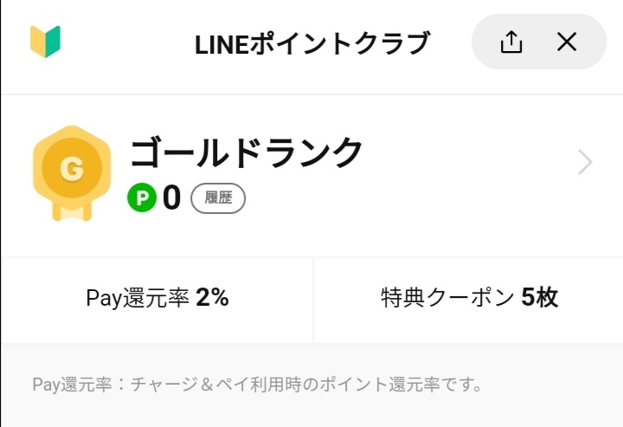This screenshot has height=427, width=623.
Task: Open the 履歴 points history button
Action: [x=218, y=198]
